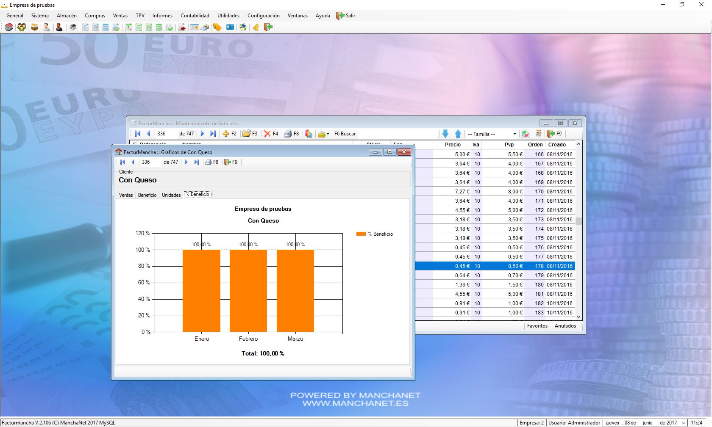Switch to the Ventas chart tab
Image resolution: width=712 pixels, height=427 pixels.
pyautogui.click(x=126, y=195)
